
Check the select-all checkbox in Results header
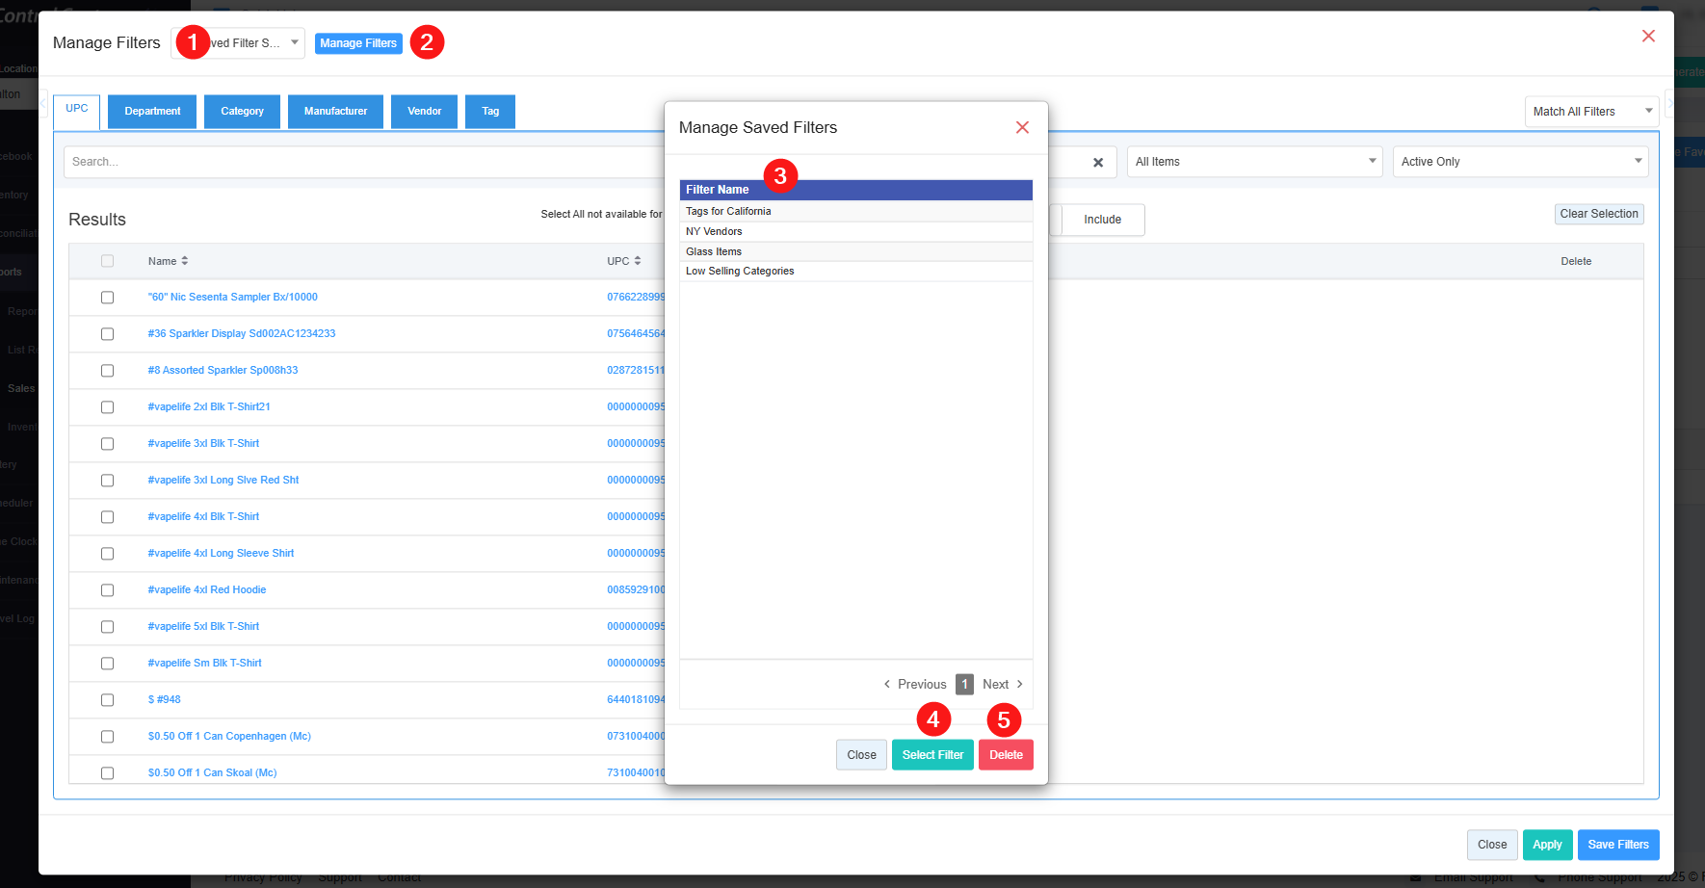(107, 261)
